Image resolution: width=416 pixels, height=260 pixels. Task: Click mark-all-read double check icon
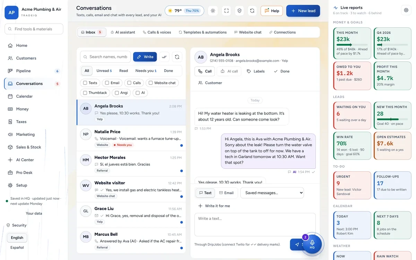click(164, 57)
